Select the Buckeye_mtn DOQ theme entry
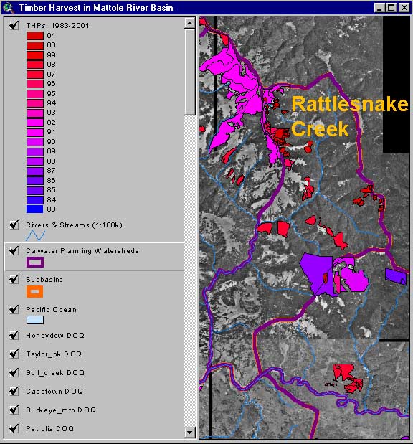 point(61,410)
